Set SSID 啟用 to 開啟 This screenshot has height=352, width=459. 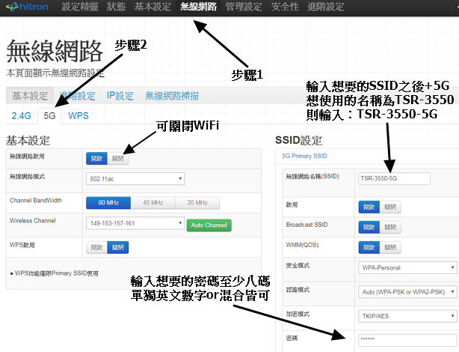(x=369, y=207)
